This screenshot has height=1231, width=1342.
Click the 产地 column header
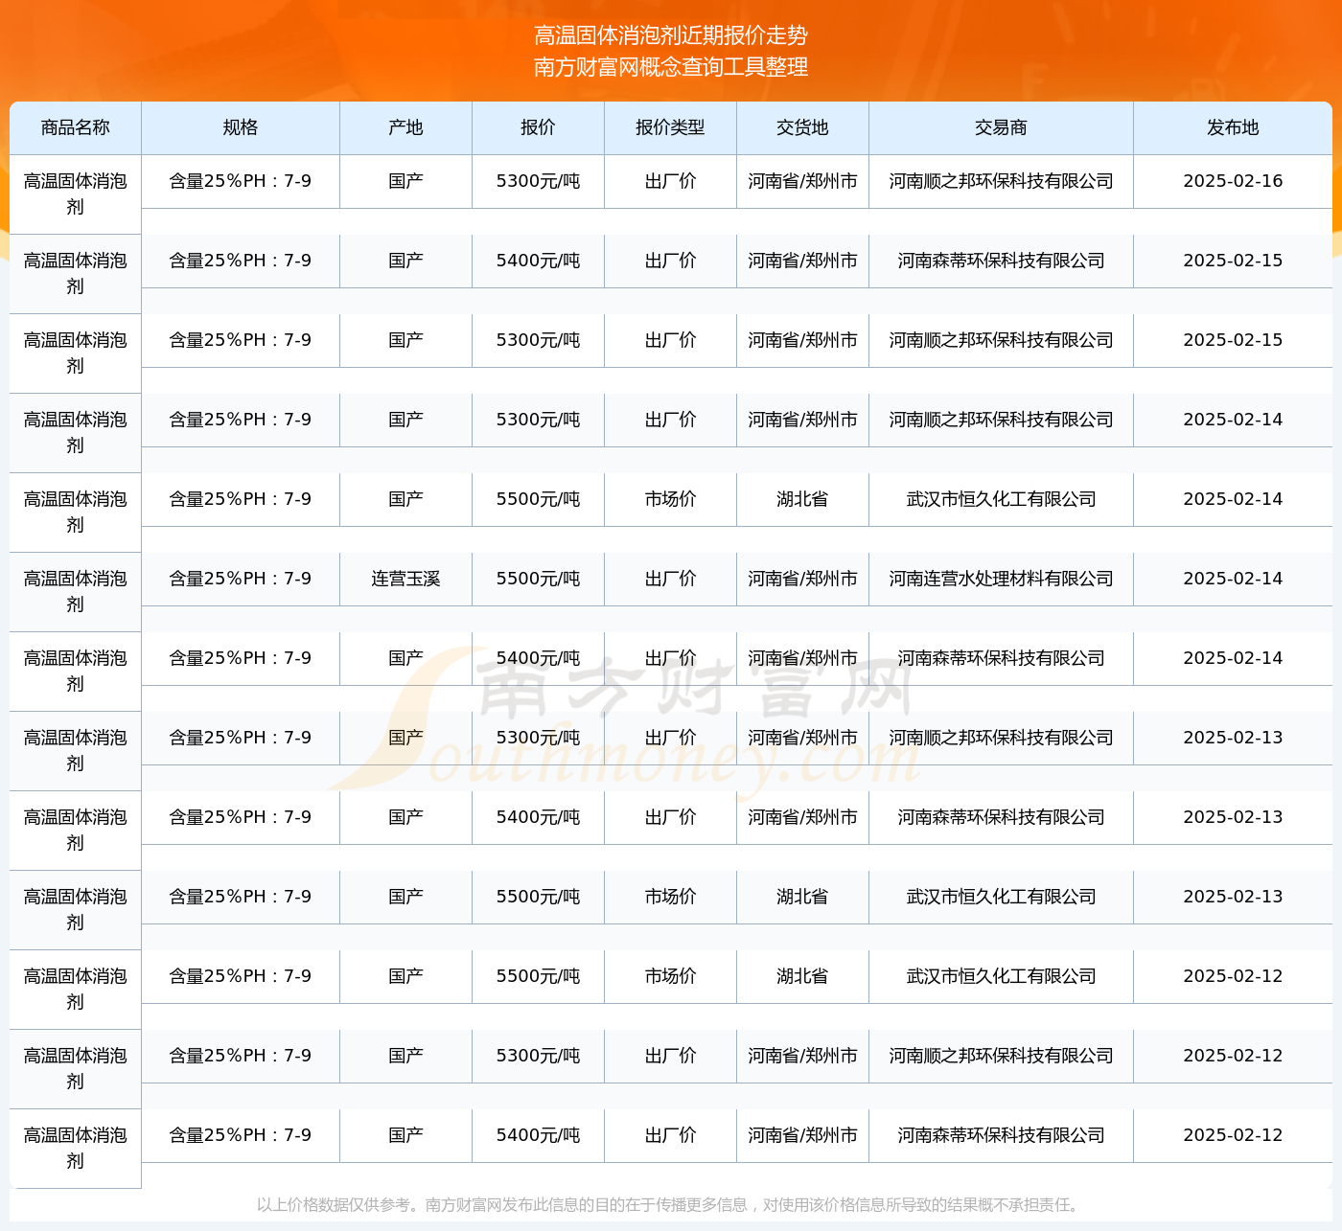point(405,127)
